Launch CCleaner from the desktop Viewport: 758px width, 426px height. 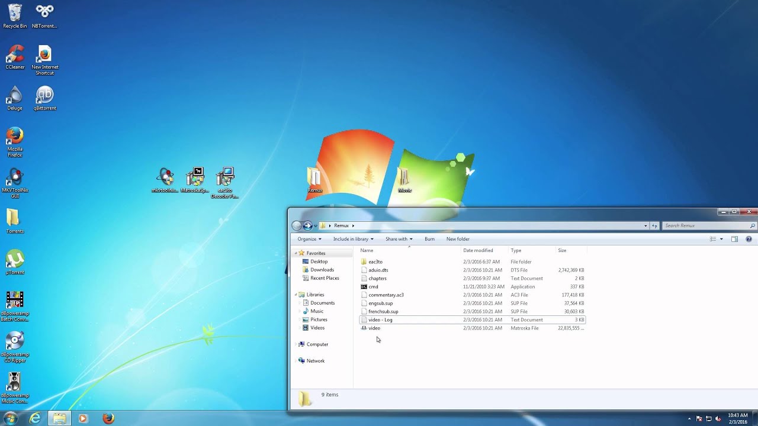(x=15, y=57)
